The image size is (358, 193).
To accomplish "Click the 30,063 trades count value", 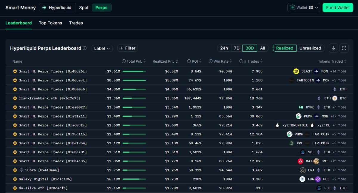I will pos(256,116).
